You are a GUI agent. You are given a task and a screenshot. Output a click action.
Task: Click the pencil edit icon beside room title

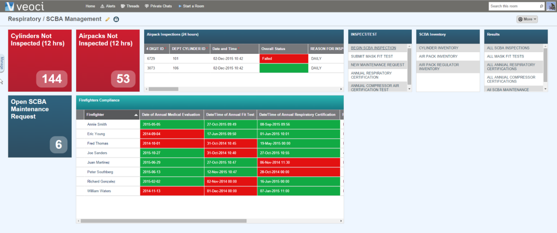click(x=108, y=19)
